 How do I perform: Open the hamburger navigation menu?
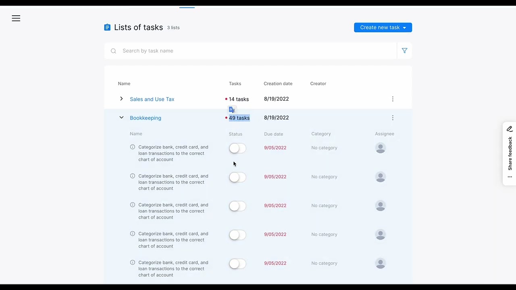tap(16, 19)
